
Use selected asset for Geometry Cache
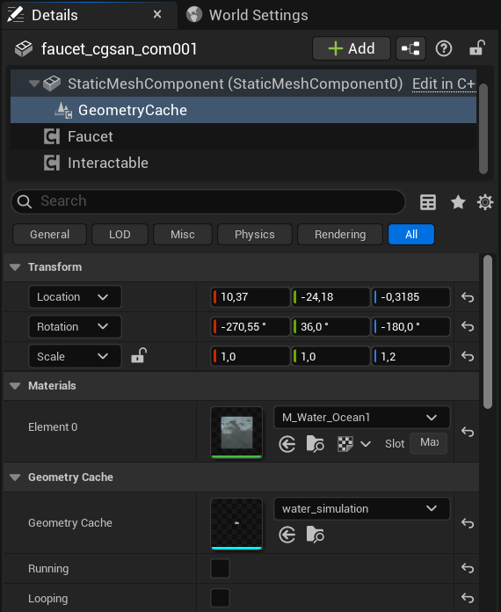287,535
